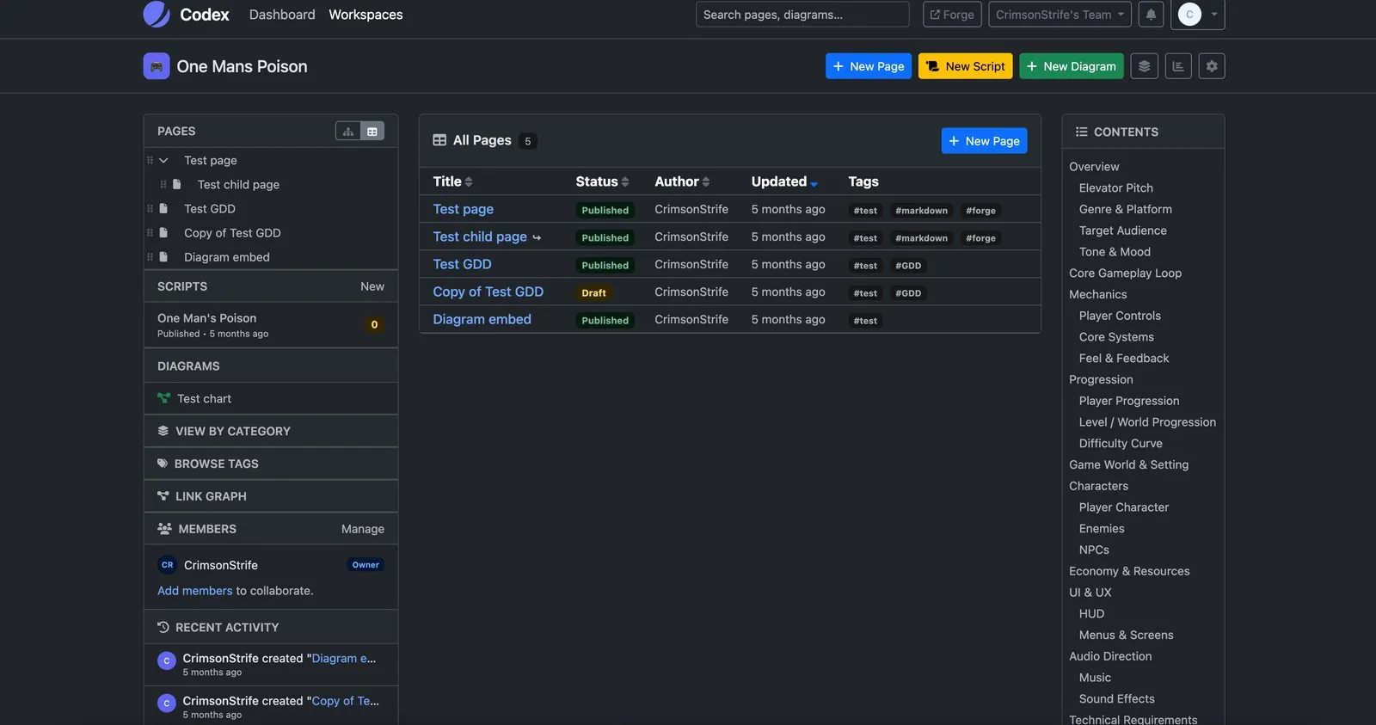Image resolution: width=1376 pixels, height=725 pixels.
Task: Click the CR member avatar
Action: [x=168, y=565]
